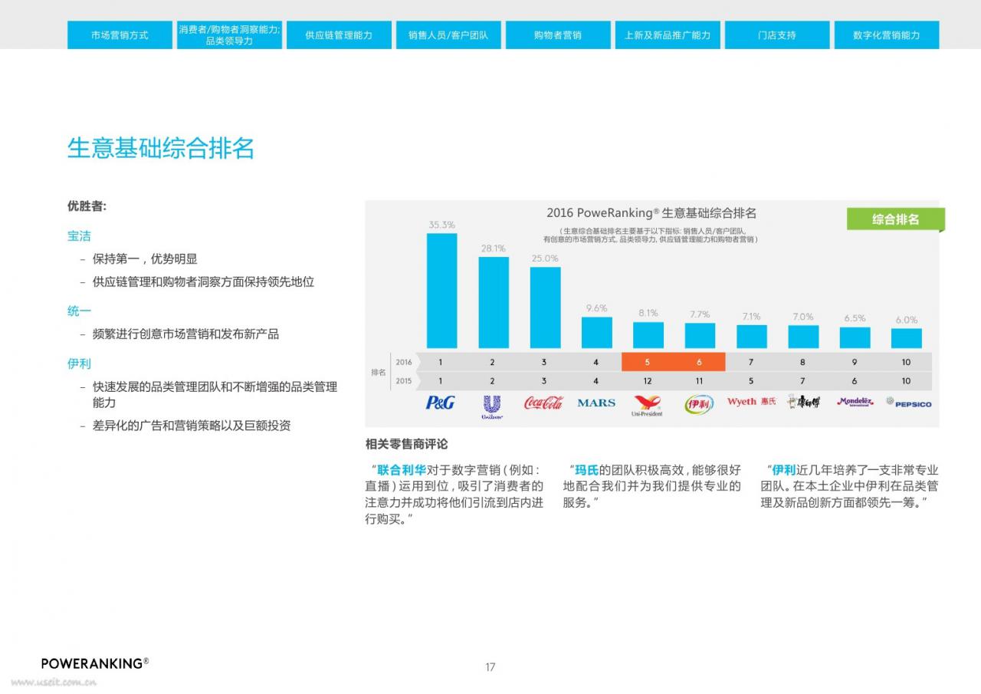The height and width of the screenshot is (694, 981).
Task: Select the 28.1% bar in the chart
Action: click(494, 303)
